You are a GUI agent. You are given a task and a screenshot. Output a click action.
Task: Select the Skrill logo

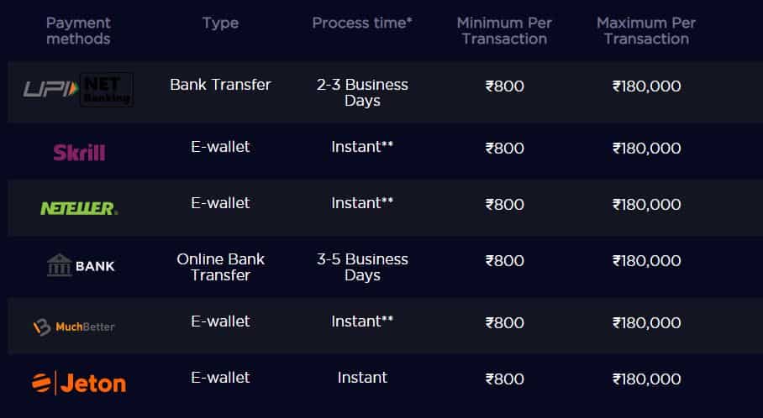(x=79, y=153)
